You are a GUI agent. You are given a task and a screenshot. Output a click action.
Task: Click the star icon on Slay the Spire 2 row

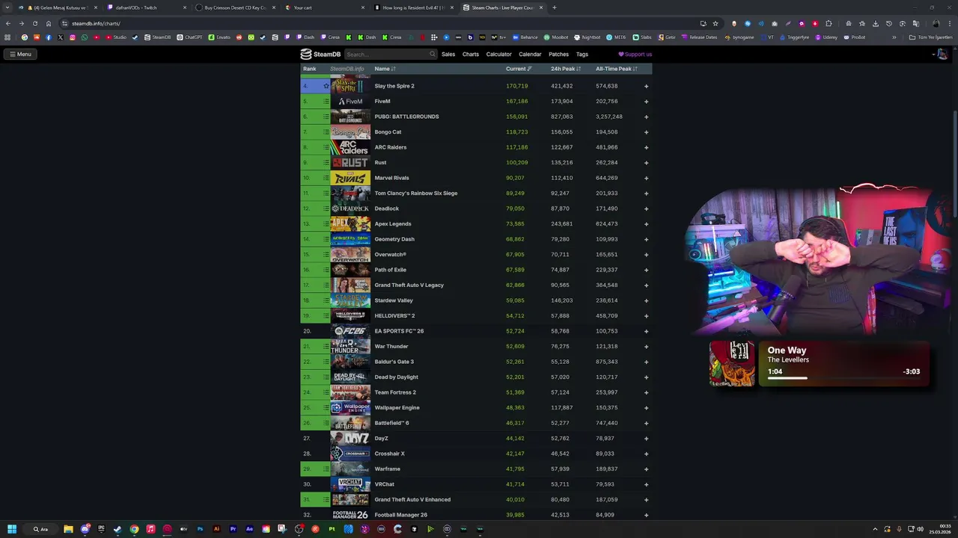tap(326, 86)
